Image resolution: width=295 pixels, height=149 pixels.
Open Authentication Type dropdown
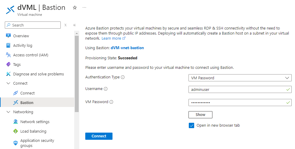click(240, 78)
